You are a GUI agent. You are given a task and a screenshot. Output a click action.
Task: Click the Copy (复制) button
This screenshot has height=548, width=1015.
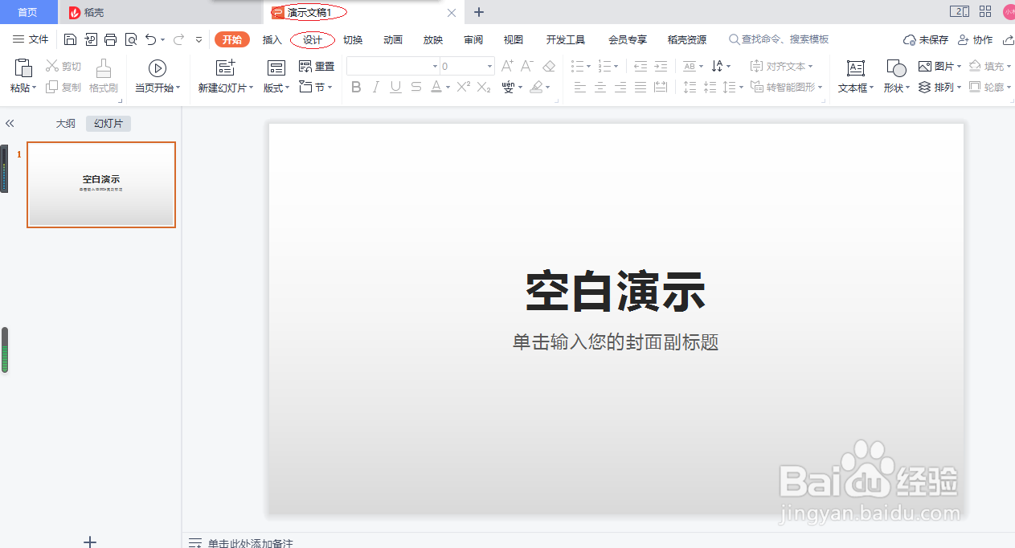point(63,87)
